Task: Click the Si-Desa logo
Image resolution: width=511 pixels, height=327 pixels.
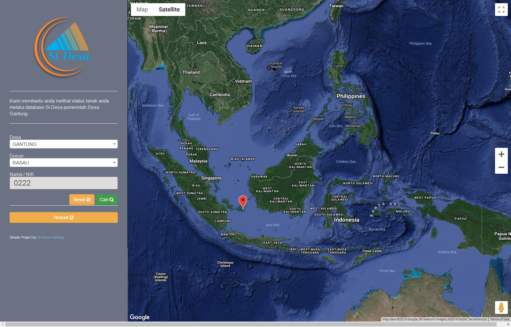Action: 62,47
